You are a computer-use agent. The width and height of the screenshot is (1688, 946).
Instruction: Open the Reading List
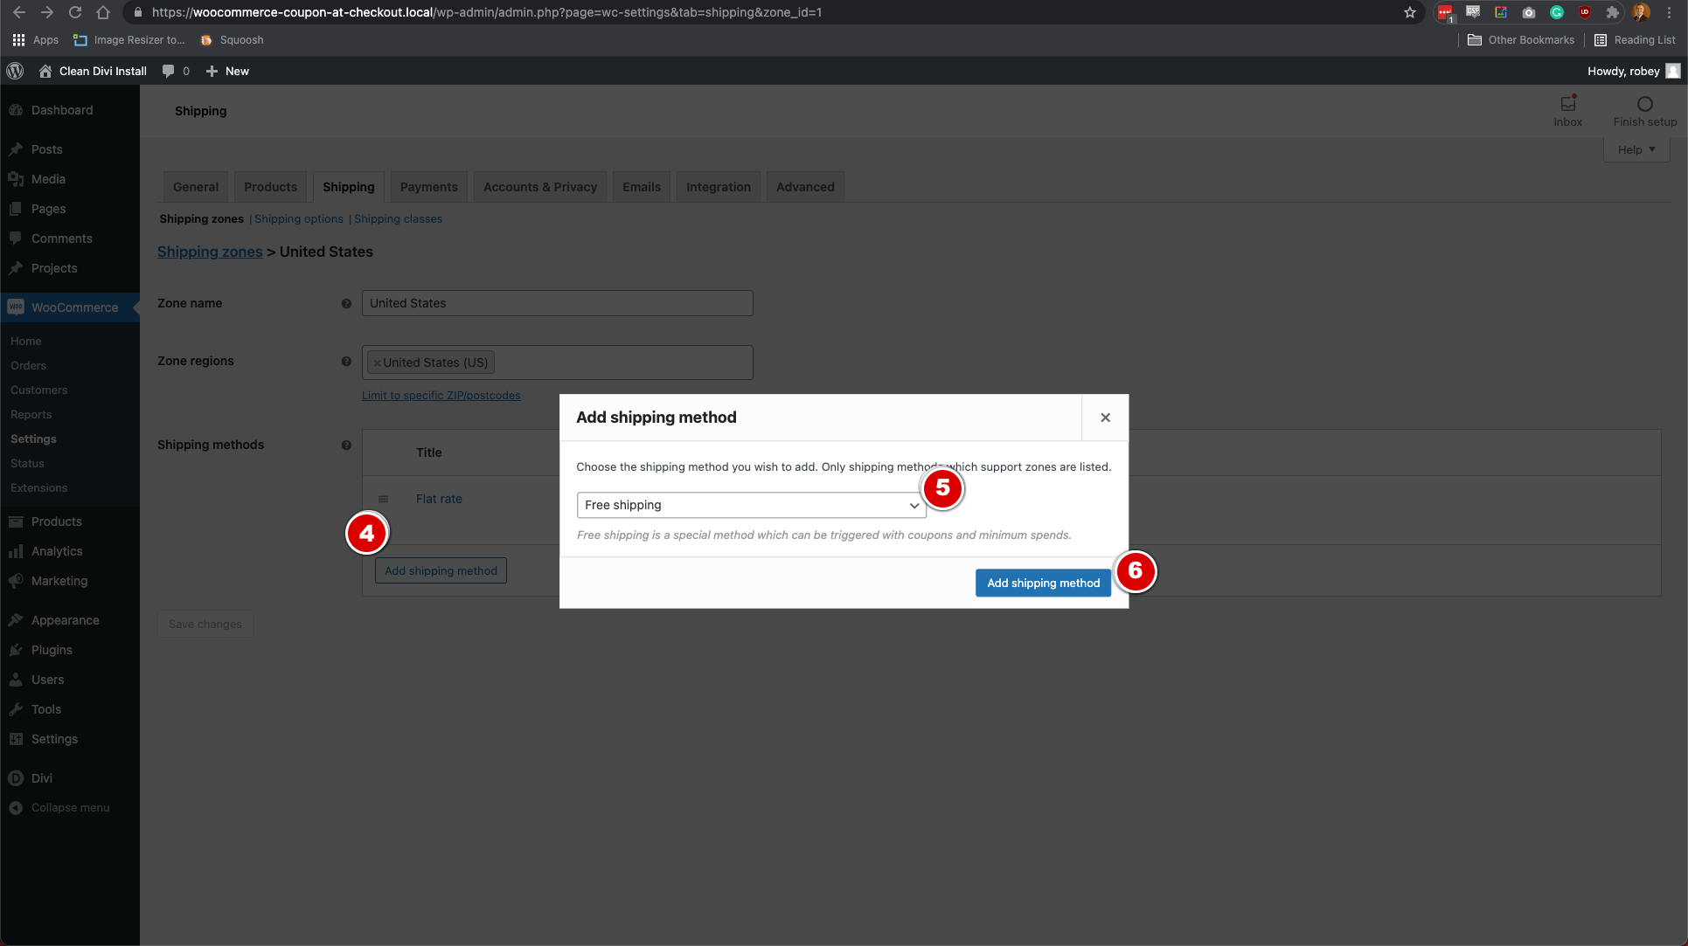[1635, 40]
